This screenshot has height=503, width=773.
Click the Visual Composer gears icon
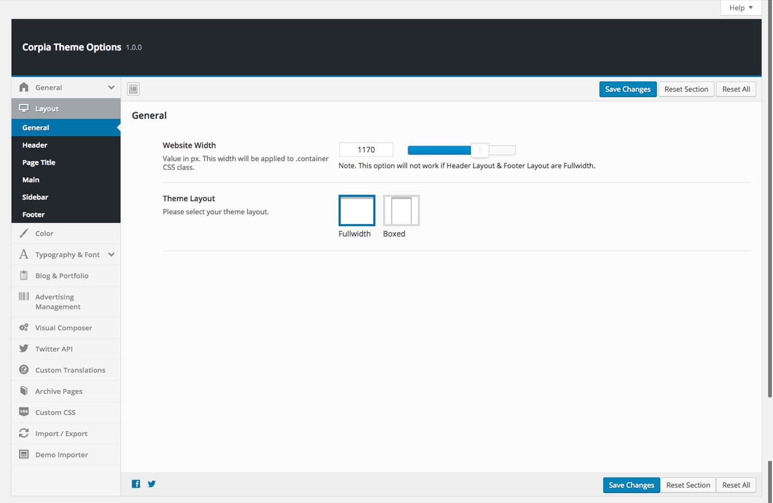coord(24,328)
